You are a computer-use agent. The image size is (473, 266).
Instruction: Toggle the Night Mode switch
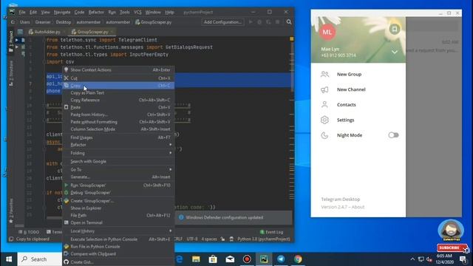(393, 135)
